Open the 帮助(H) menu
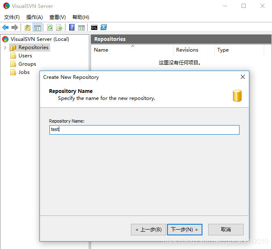 [x=81, y=17]
